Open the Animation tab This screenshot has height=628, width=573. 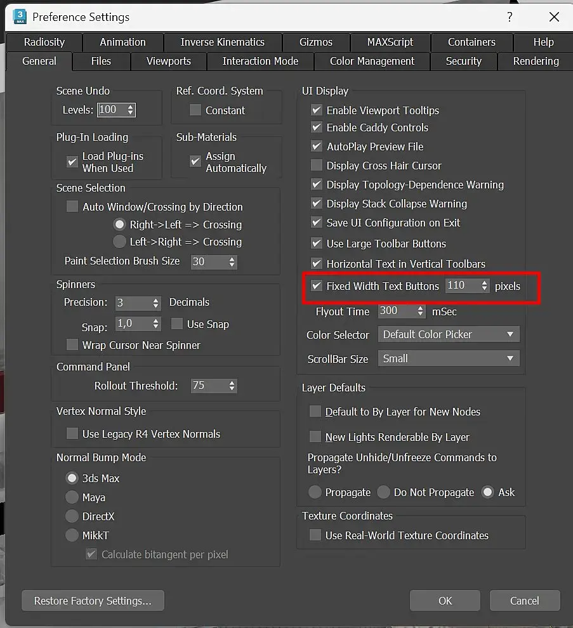[122, 42]
